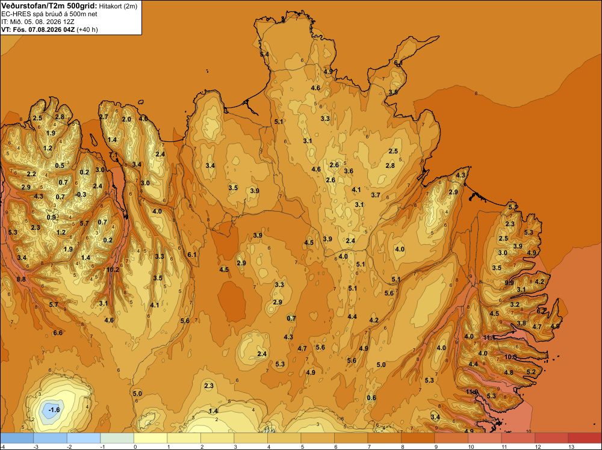Screen dimensions: 602x450
Task: Click the legend scale label 13
Action: [571, 446]
